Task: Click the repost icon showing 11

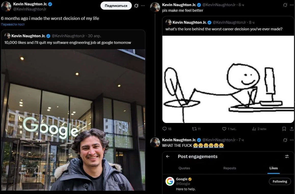Action: pos(194,129)
